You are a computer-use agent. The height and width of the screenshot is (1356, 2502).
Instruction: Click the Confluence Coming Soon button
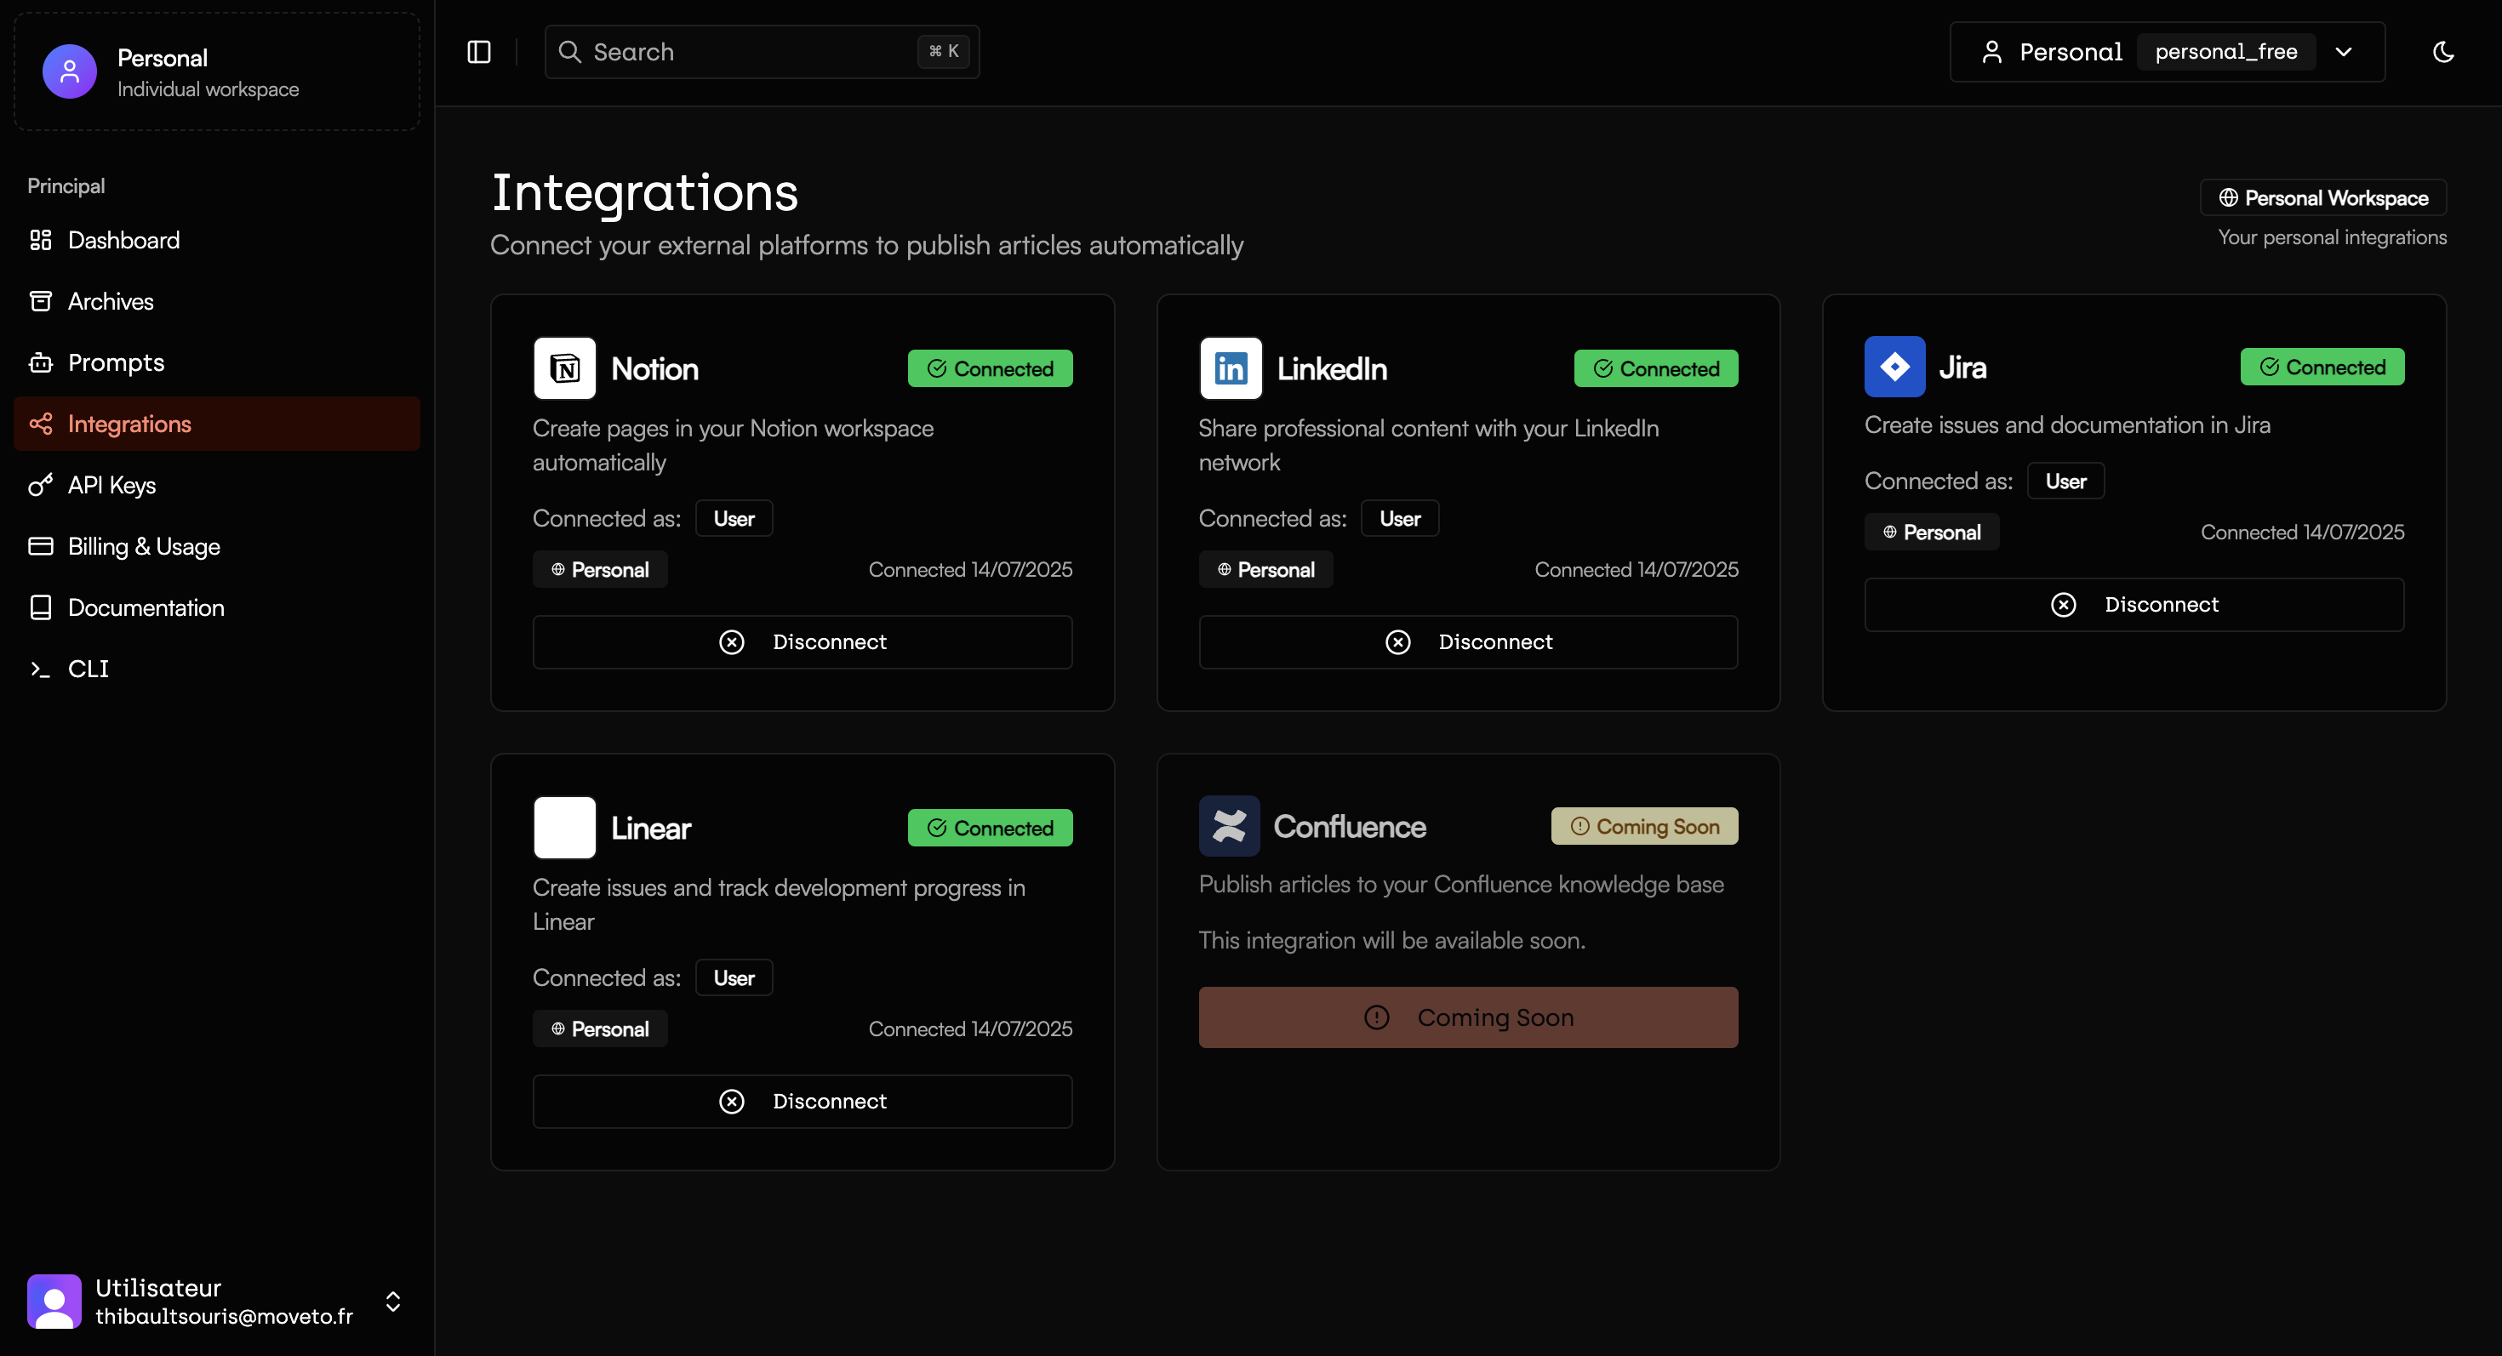(x=1468, y=1017)
